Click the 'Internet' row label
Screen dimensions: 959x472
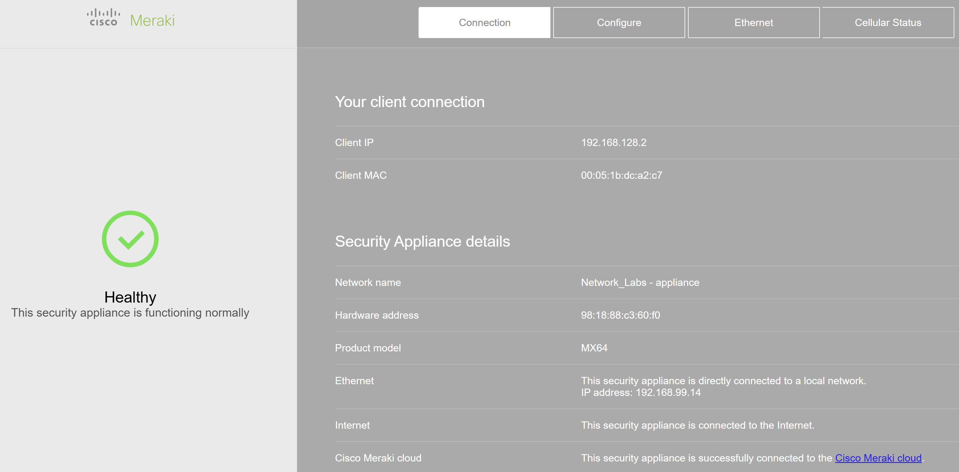click(352, 425)
